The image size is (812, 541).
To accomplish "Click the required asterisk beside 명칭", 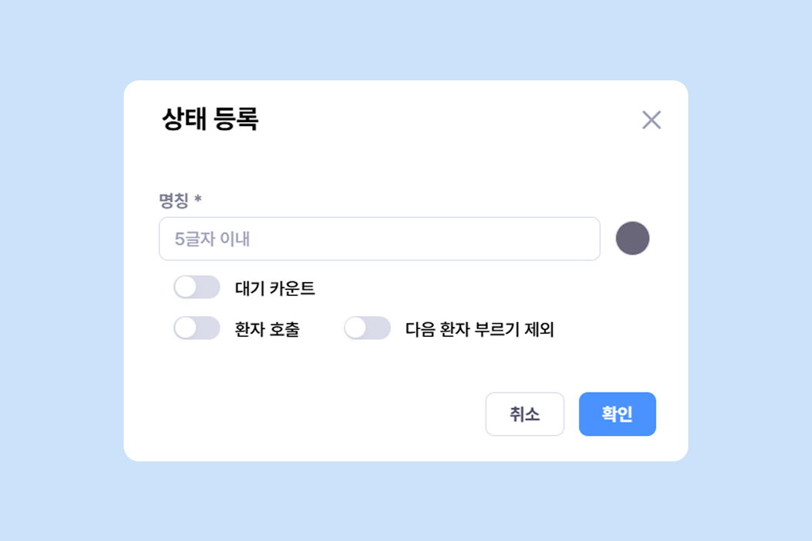I will [198, 199].
